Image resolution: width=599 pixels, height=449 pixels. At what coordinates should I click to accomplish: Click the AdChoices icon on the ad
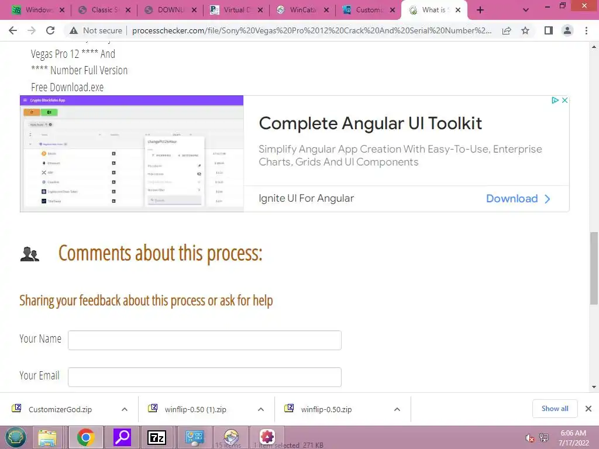pos(555,100)
